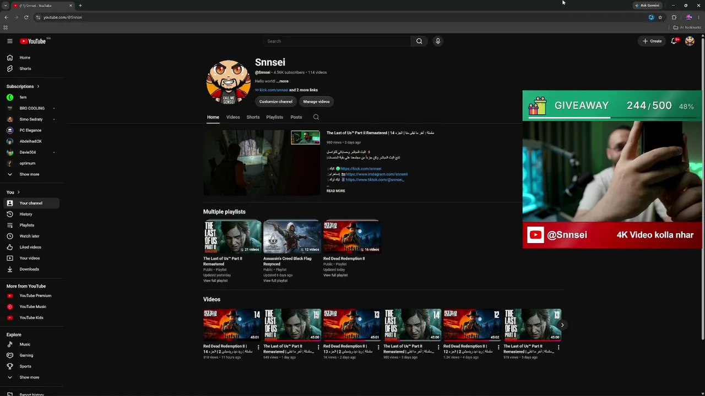The width and height of the screenshot is (705, 396).
Task: Search within the Snnsei channel
Action: click(316, 117)
